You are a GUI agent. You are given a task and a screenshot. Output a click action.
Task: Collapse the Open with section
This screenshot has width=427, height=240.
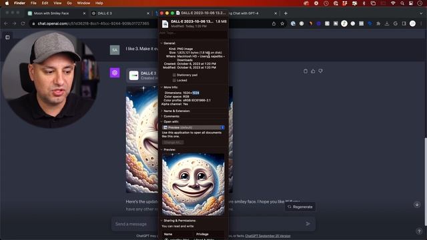(x=161, y=122)
